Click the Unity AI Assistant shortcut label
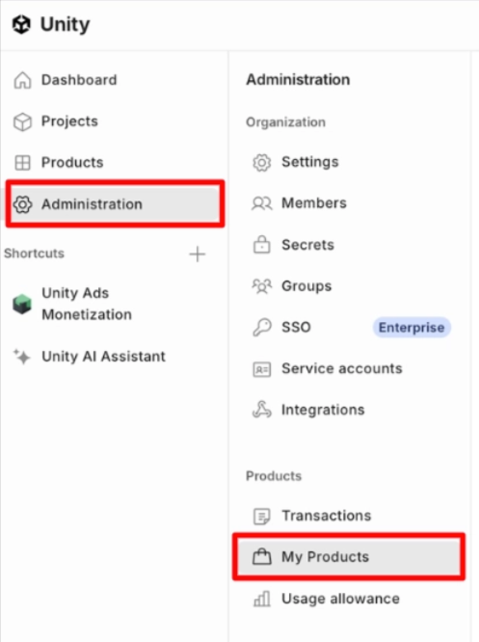This screenshot has height=642, width=479. tap(103, 357)
